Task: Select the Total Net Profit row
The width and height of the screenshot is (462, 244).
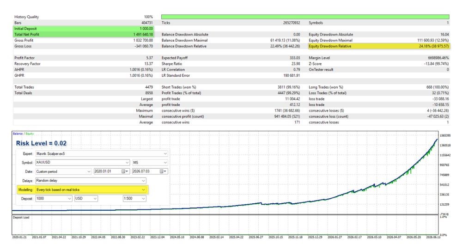Action: click(84, 35)
